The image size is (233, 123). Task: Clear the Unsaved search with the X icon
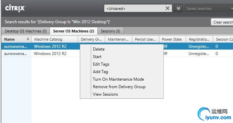coord(168,8)
